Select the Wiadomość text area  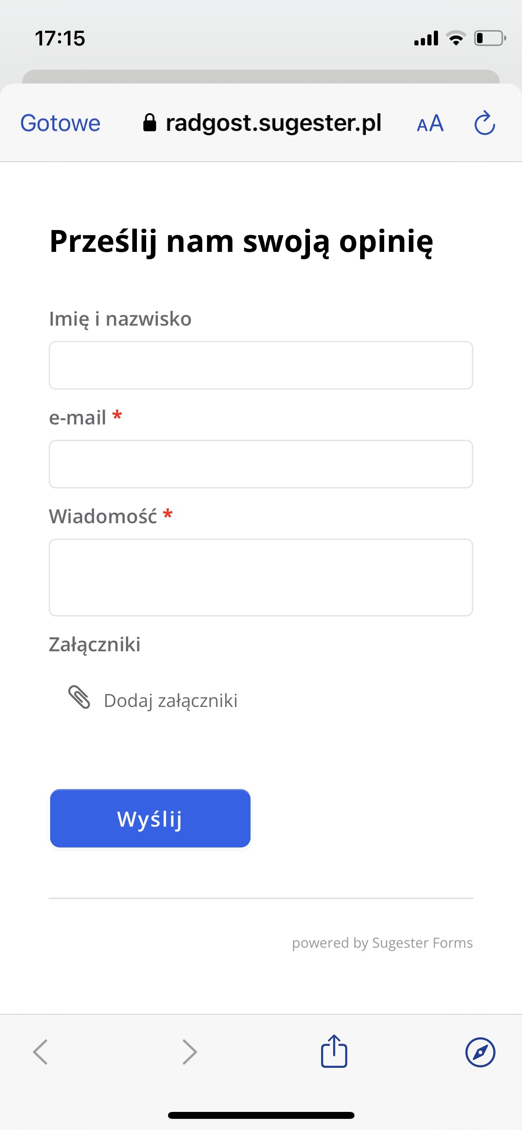(x=261, y=577)
